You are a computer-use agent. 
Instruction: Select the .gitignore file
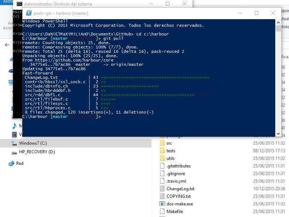coord(176,174)
